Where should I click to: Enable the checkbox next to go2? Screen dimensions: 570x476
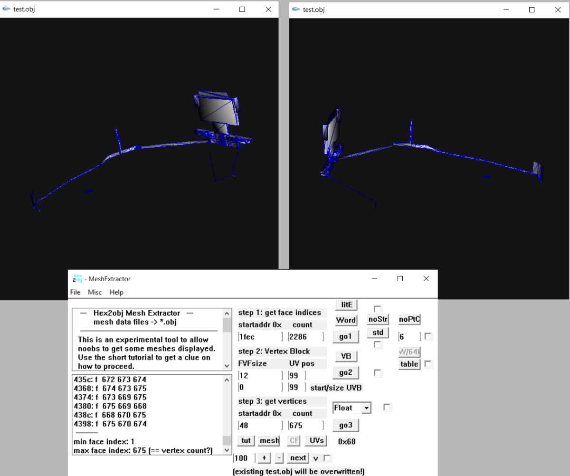pos(378,373)
